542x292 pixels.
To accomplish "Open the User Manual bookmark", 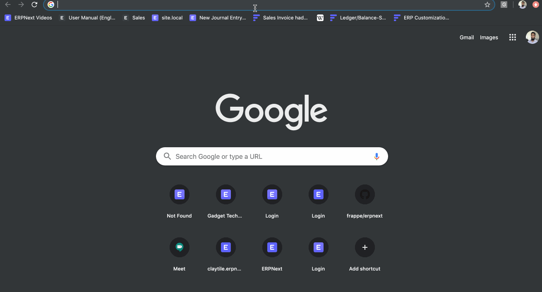I will coord(87,18).
